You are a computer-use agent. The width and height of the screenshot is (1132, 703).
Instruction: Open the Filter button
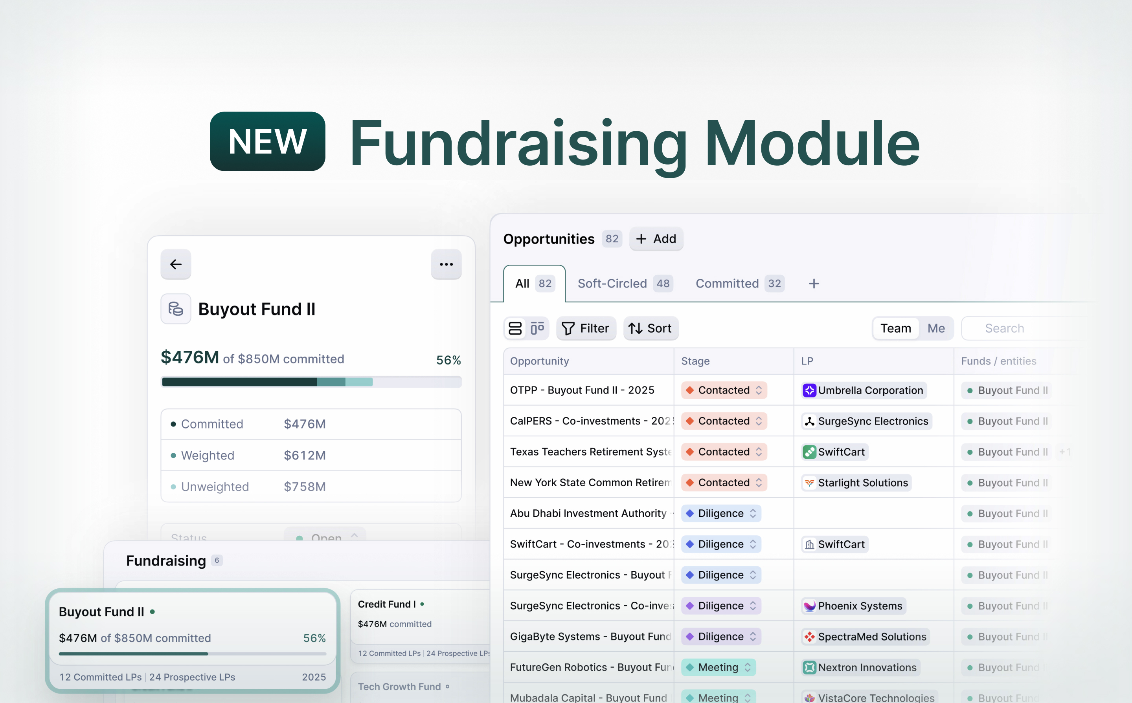[586, 328]
